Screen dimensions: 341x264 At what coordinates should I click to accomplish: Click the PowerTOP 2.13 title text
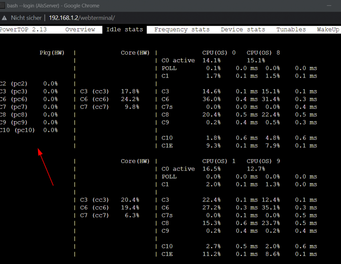pos(23,30)
